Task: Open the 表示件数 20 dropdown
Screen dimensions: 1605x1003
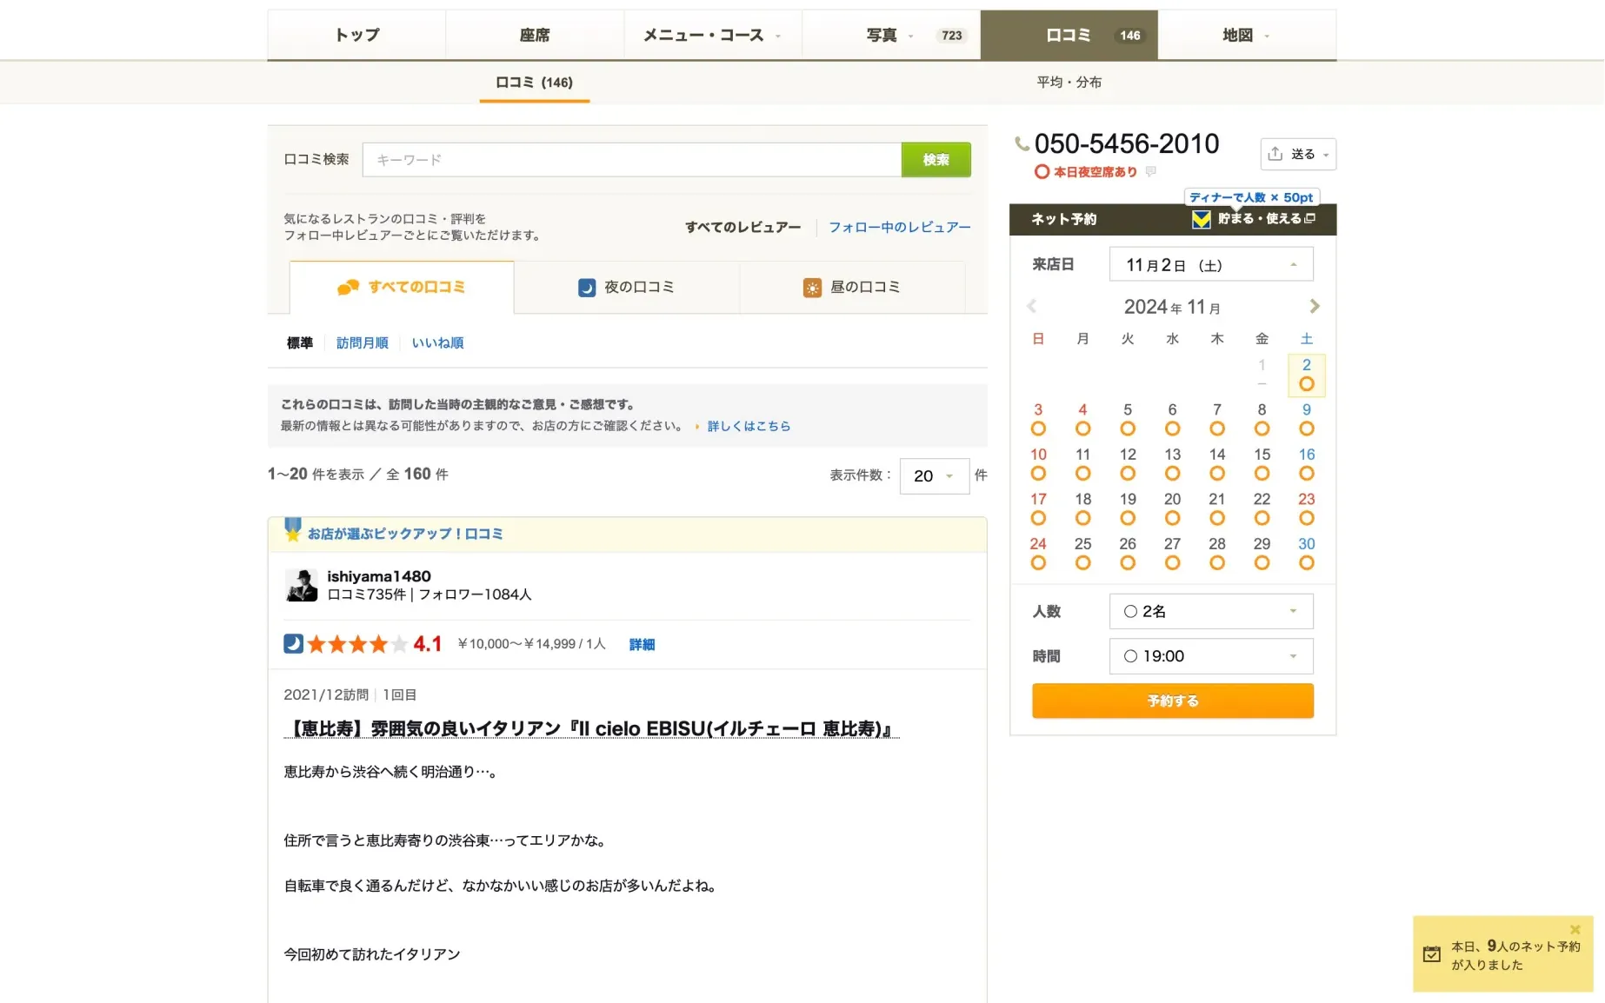Action: click(934, 475)
